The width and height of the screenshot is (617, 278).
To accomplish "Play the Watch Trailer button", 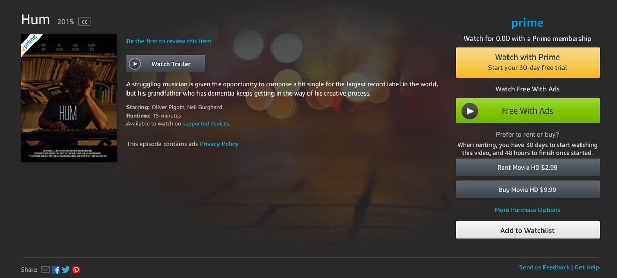I will (166, 64).
